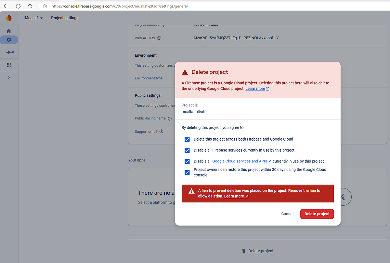Toggle the Project owners can restore checkbox
Image resolution: width=390 pixels, height=263 pixels.
coord(187,172)
